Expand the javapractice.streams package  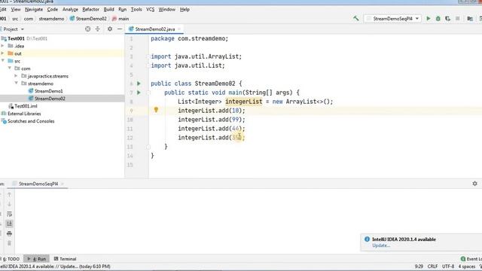click(17, 76)
